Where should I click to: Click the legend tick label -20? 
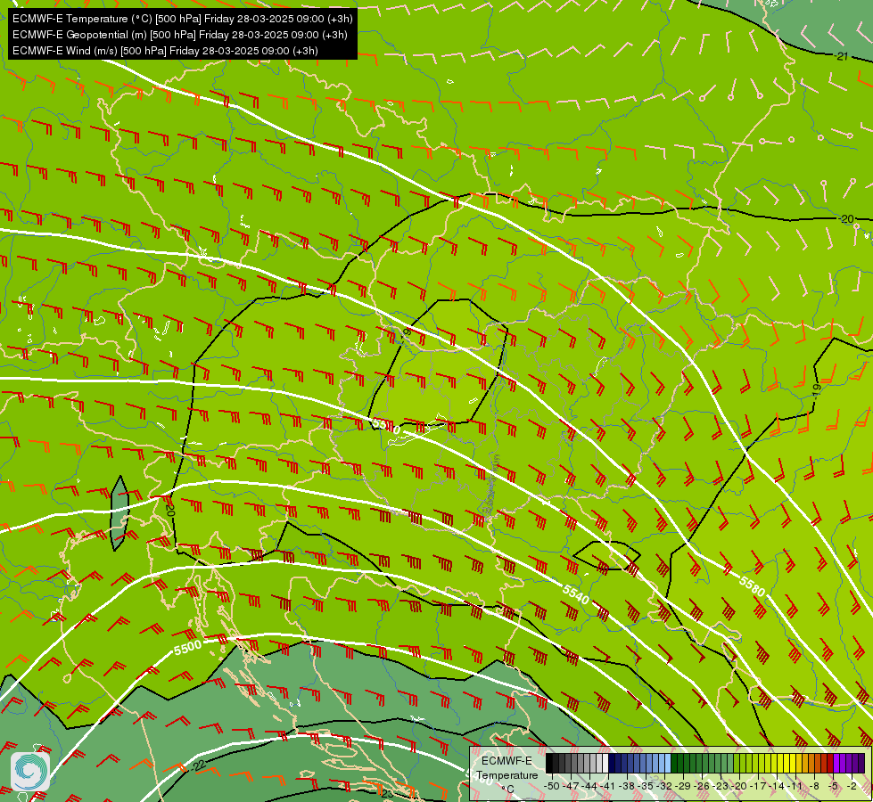[x=739, y=786]
